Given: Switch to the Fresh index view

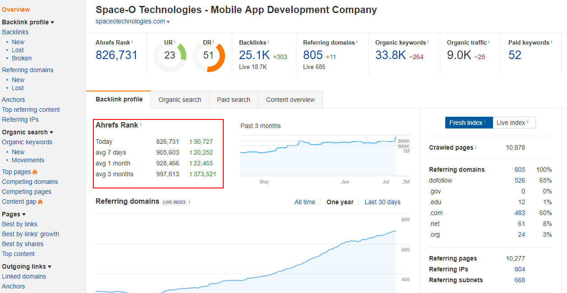Looking at the screenshot, I should point(469,123).
